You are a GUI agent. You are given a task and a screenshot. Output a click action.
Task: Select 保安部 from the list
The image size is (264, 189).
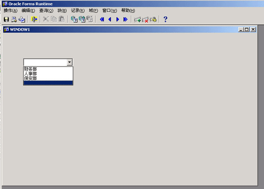[x=48, y=78]
